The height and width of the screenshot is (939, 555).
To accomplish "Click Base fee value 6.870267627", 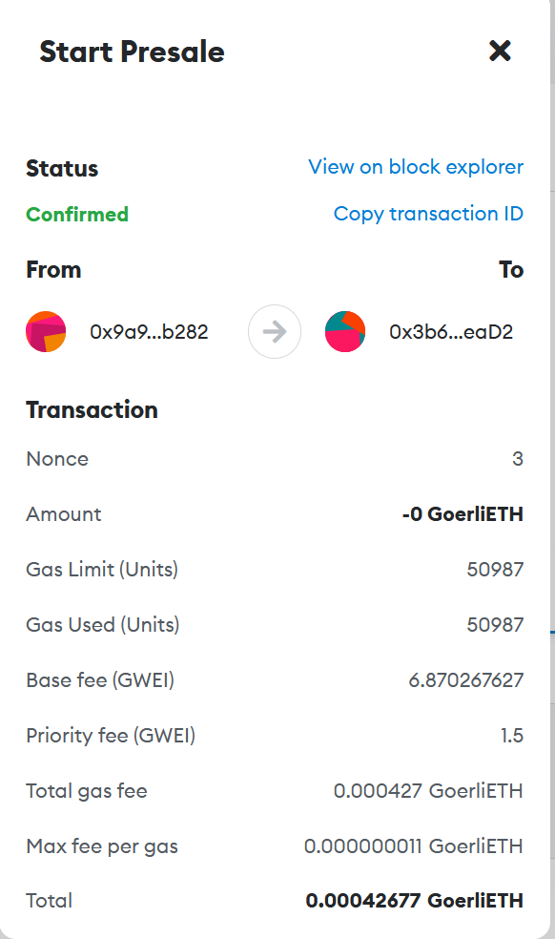I will pos(465,680).
